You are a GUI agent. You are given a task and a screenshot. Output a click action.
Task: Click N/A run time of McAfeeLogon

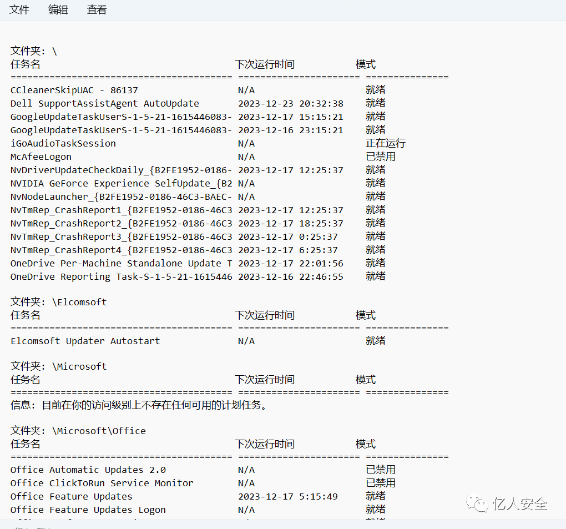(246, 157)
